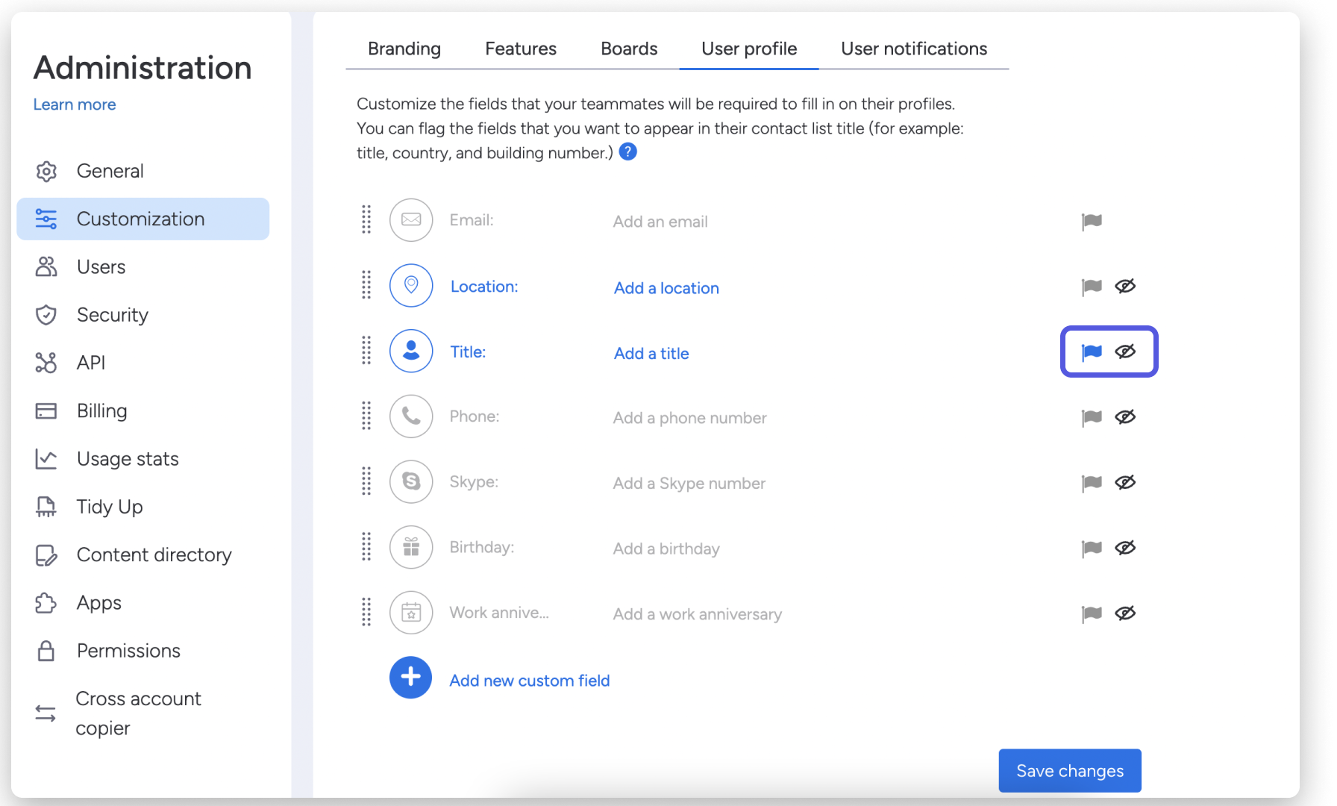Click the Phone field handset icon

tap(411, 416)
